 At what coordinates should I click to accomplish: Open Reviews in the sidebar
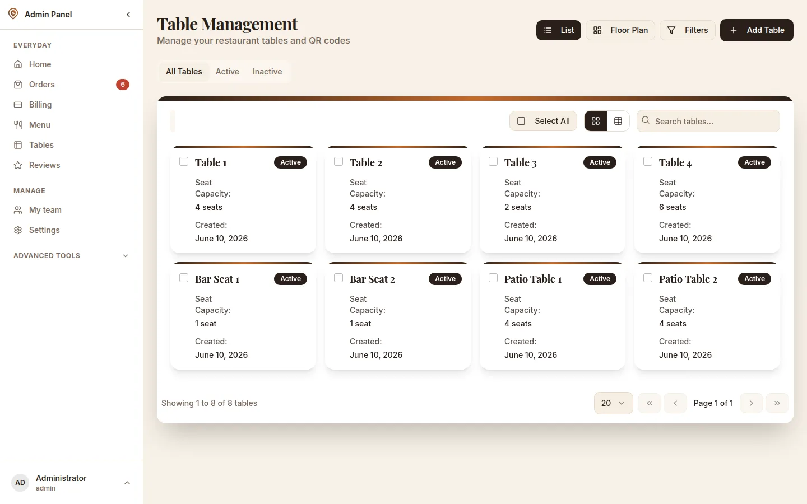point(71,165)
